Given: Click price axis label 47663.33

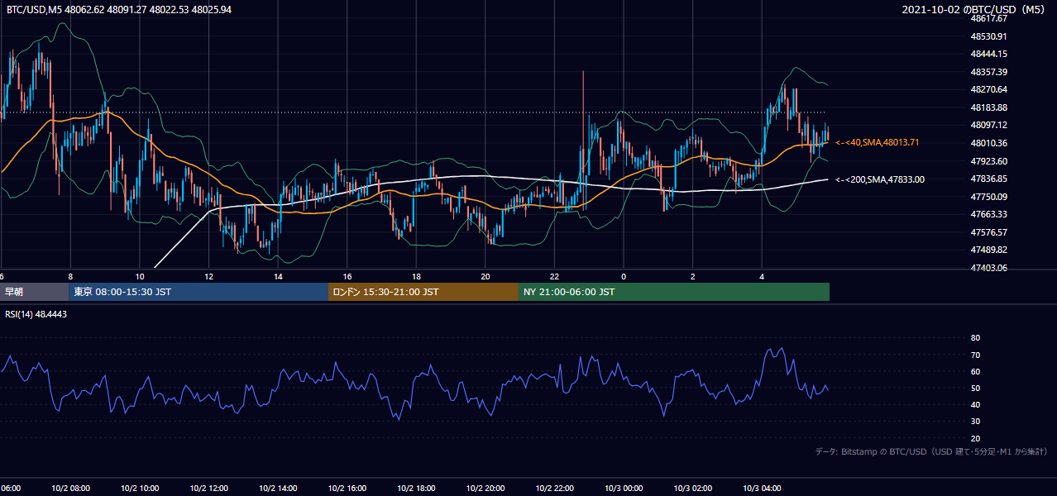Looking at the screenshot, I should (988, 214).
